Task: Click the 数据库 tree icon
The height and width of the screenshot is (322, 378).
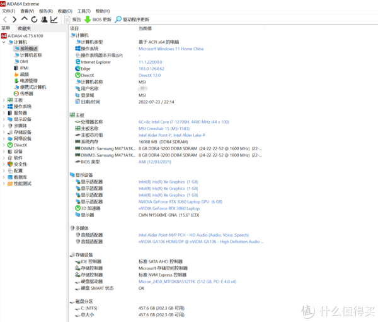Action: 10,177
